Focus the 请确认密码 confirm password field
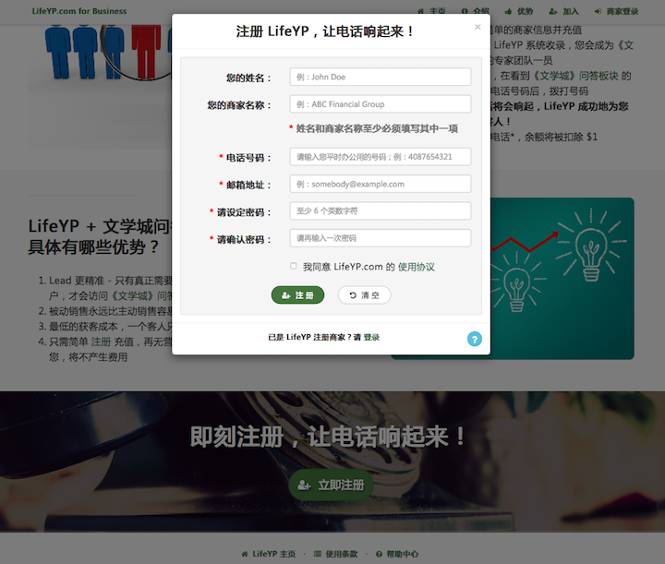This screenshot has height=564, width=665. [380, 238]
